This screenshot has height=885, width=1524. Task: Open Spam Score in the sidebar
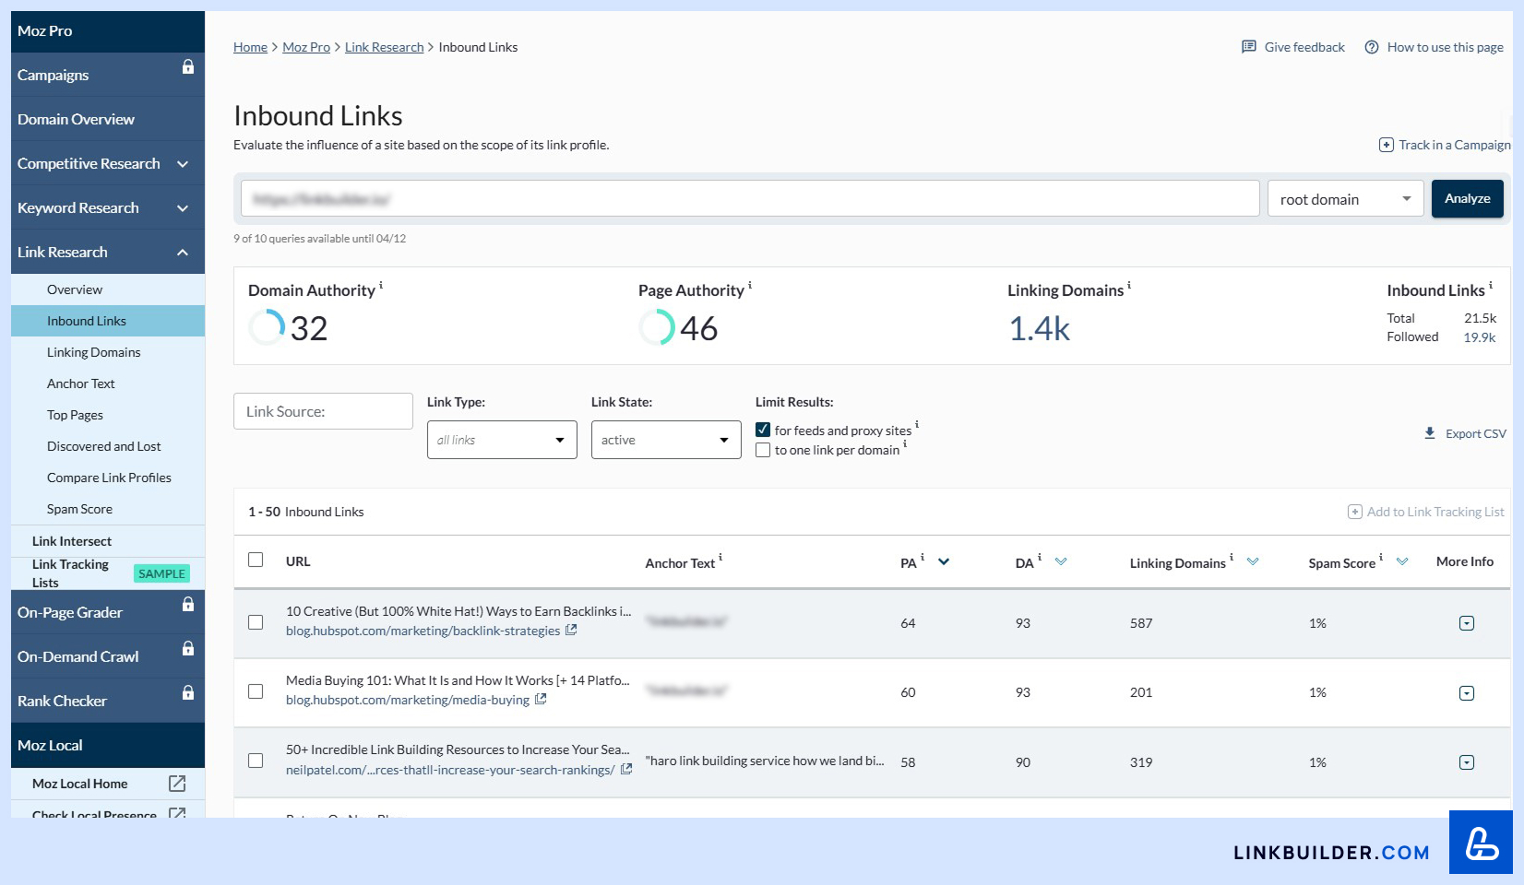[x=79, y=509]
